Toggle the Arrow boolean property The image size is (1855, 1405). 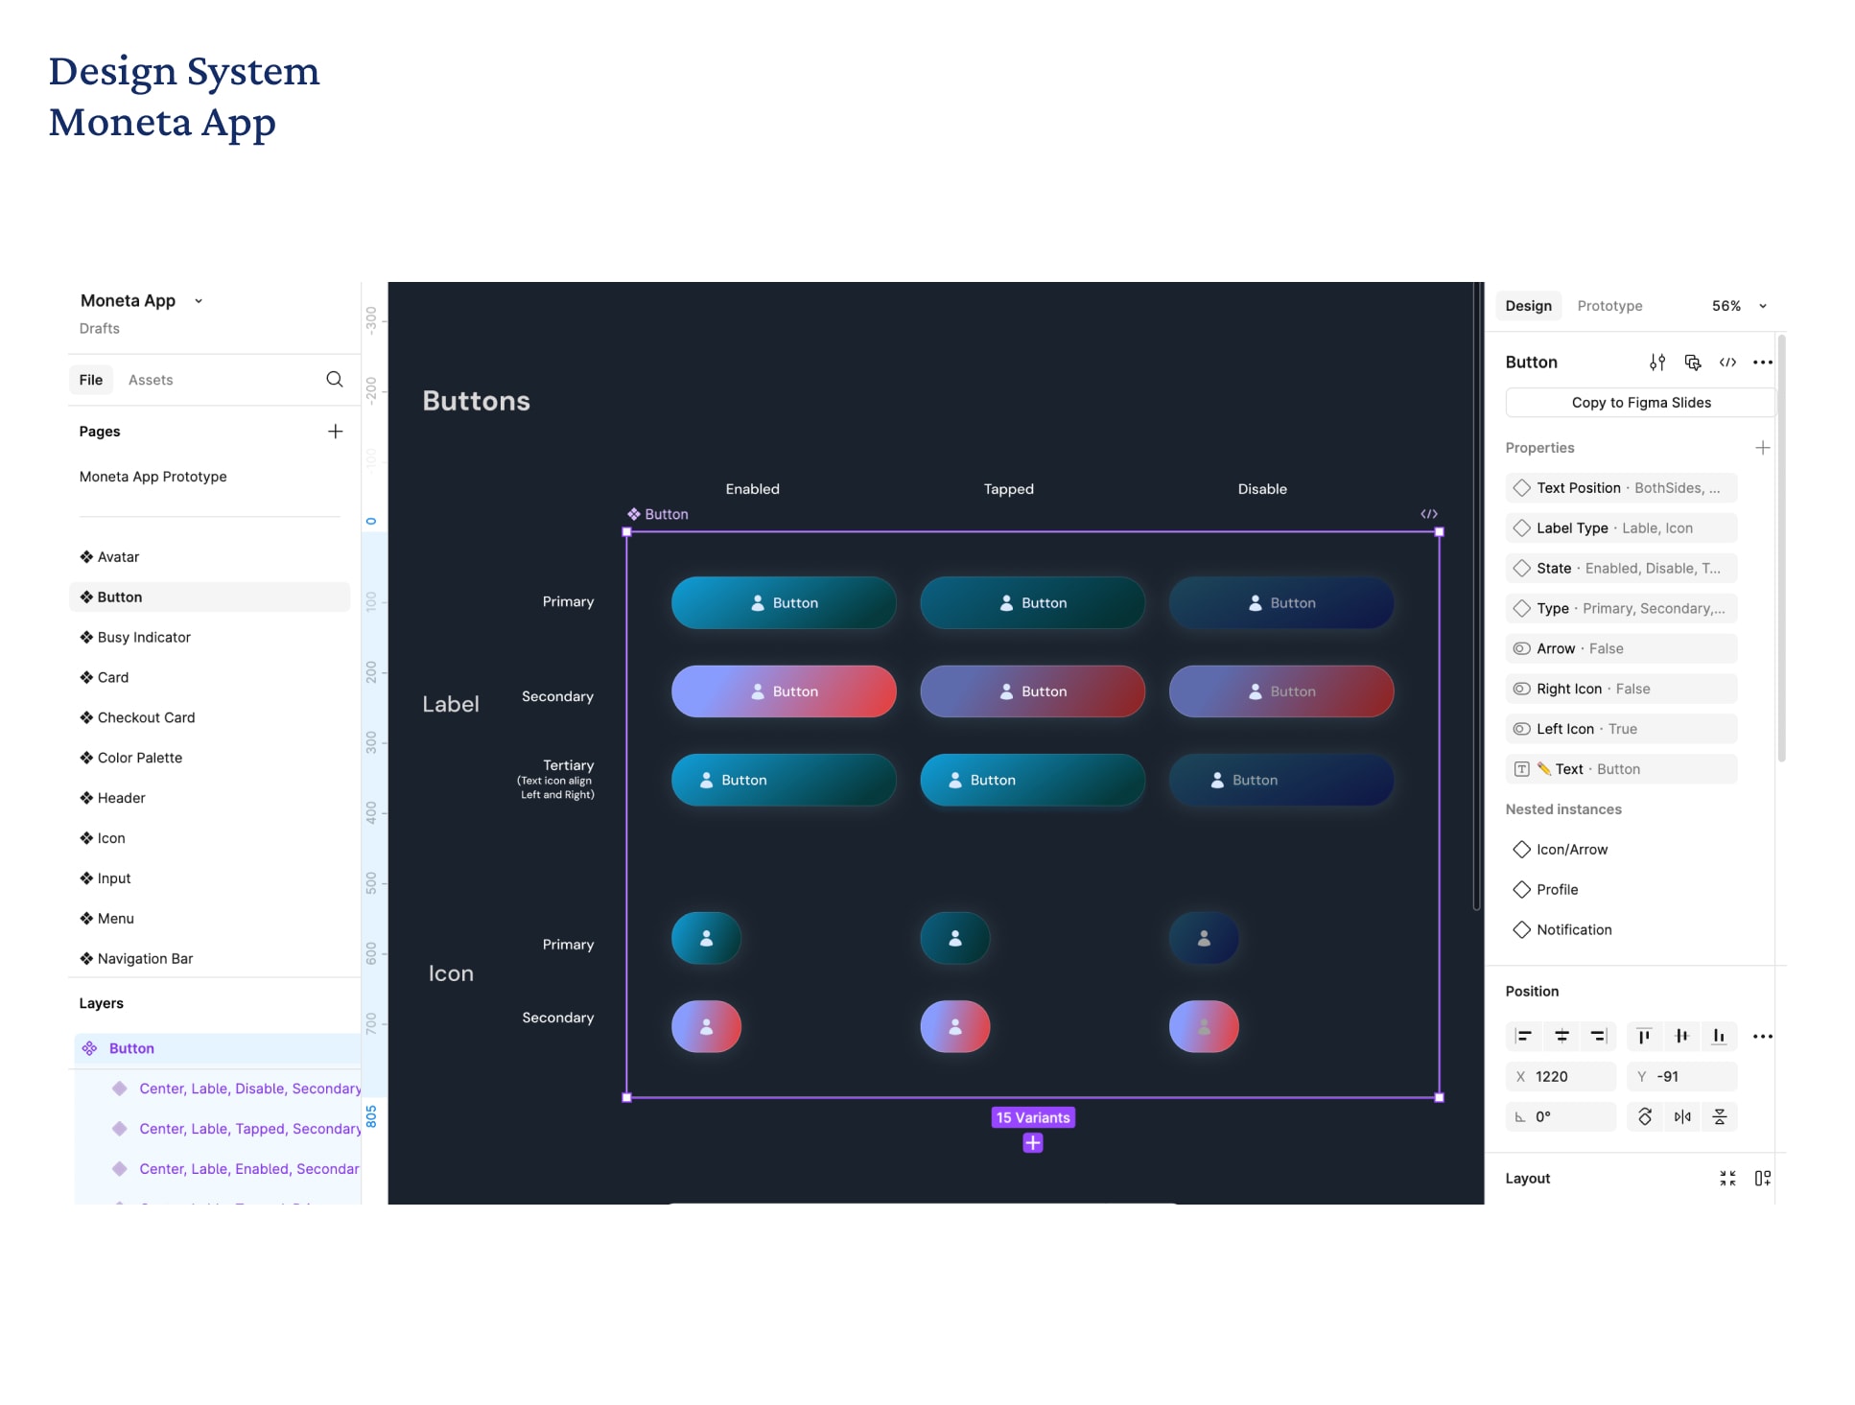(x=1621, y=649)
